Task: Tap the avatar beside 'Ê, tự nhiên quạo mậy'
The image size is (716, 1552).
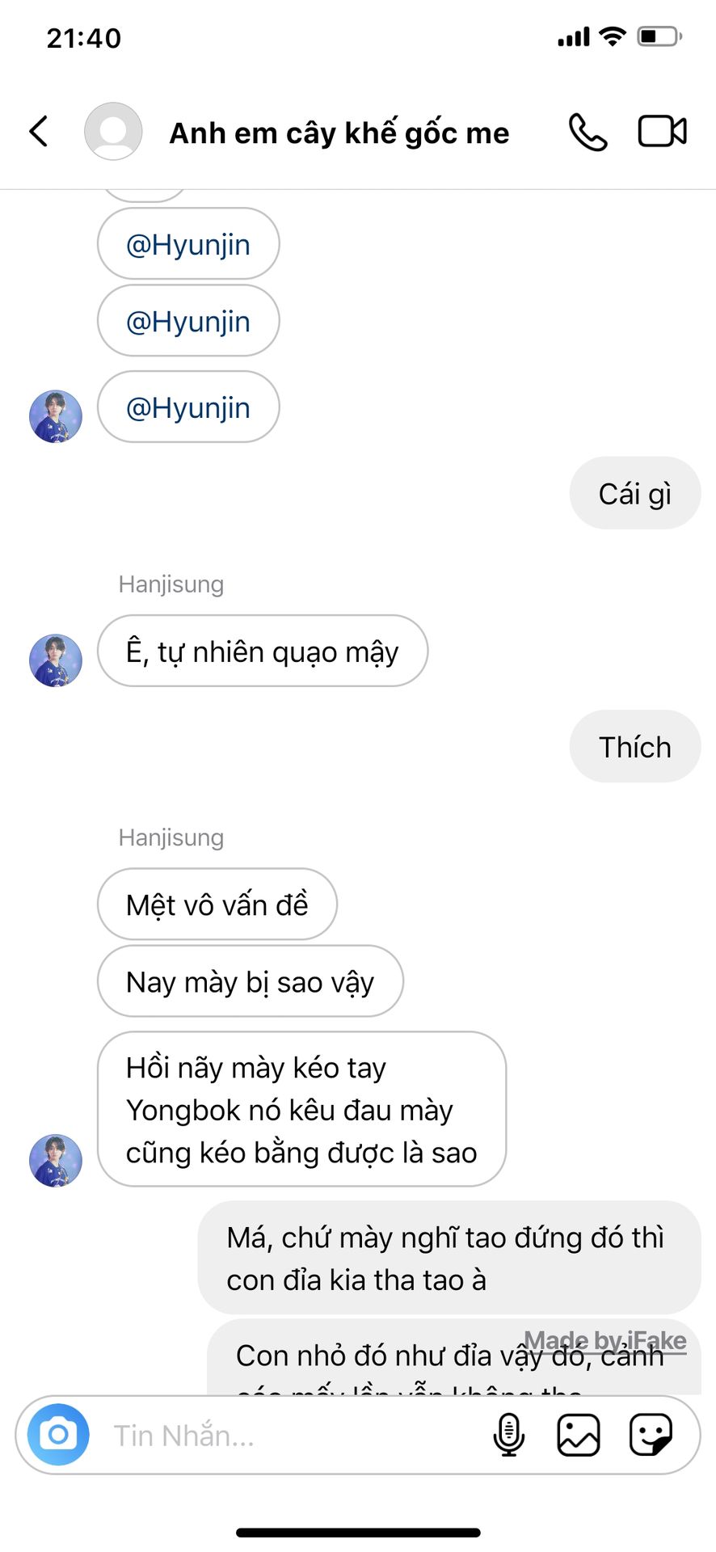Action: 56,660
